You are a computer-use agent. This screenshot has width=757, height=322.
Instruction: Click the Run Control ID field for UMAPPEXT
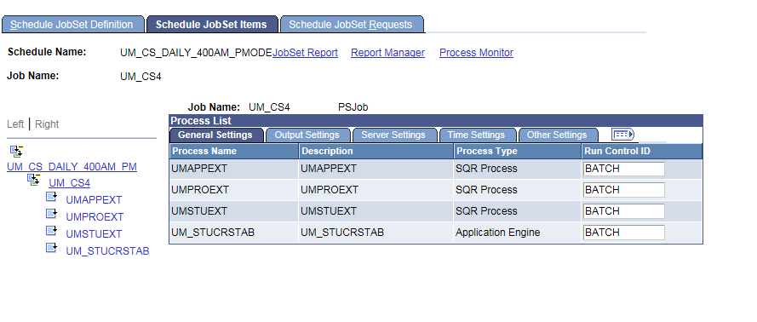point(624,169)
